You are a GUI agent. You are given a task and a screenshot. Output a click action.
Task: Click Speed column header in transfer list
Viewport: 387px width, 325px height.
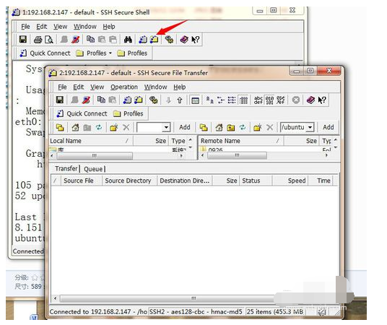tap(290, 181)
